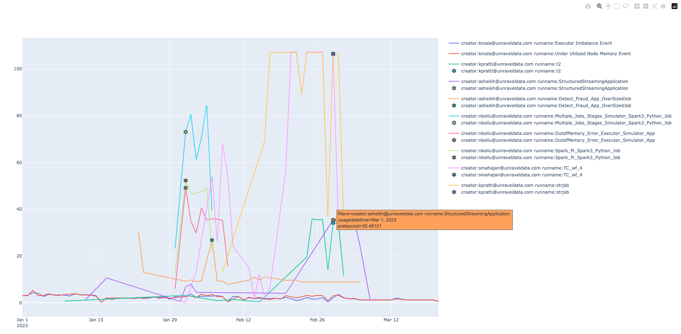The image size is (681, 334).
Task: Select the Pan tool with four-way arrows
Action: 608,6
